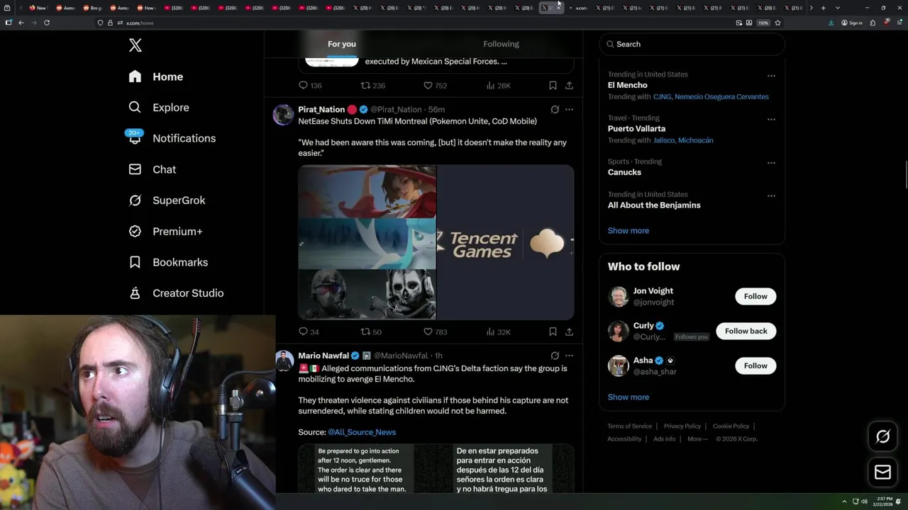Image resolution: width=908 pixels, height=510 pixels.
Task: Open Explore from the sidebar
Action: click(x=159, y=108)
